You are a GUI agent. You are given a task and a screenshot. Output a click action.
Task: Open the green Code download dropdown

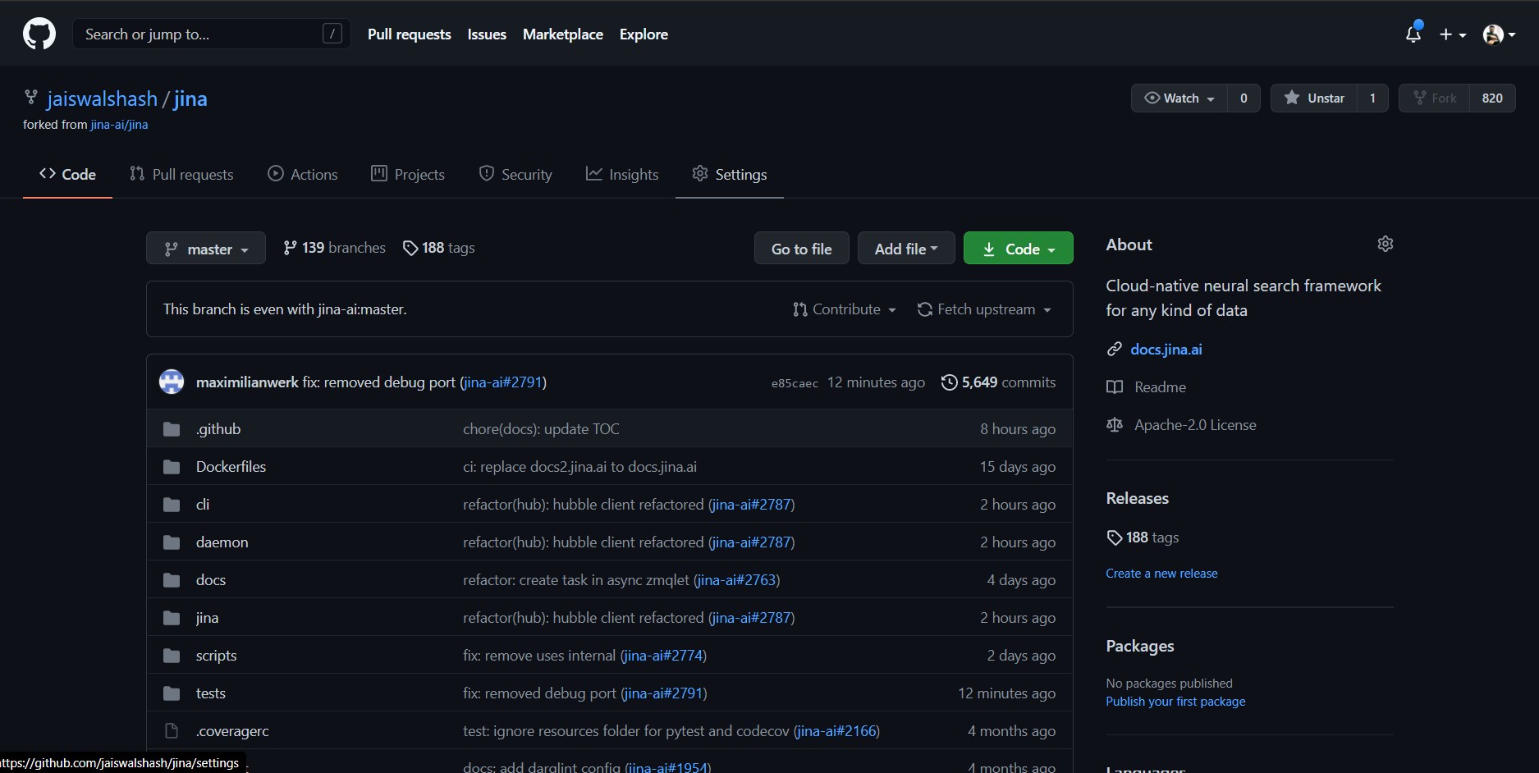(1018, 249)
